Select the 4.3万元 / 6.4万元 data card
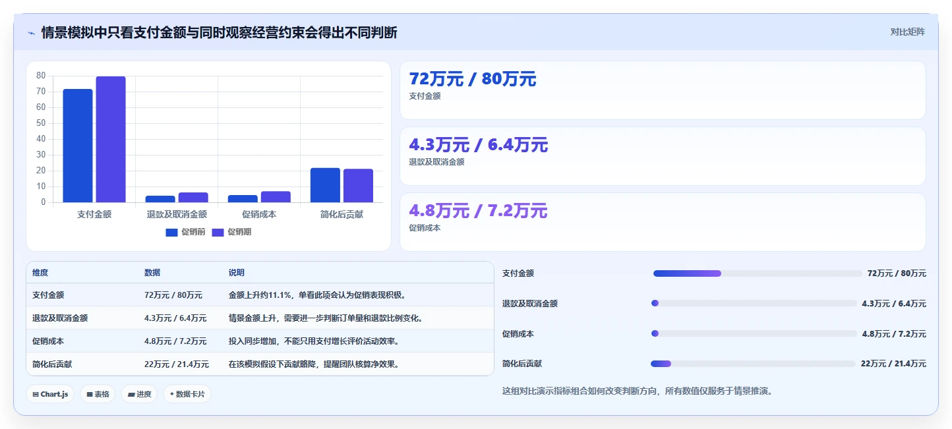 pyautogui.click(x=663, y=156)
